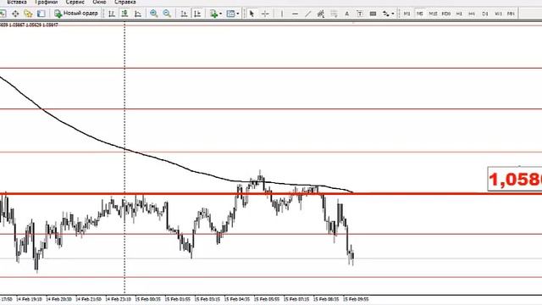Image resolution: width=542 pixels, height=305 pixels.
Task: Click the red 1,058 price label
Action: tap(515, 179)
